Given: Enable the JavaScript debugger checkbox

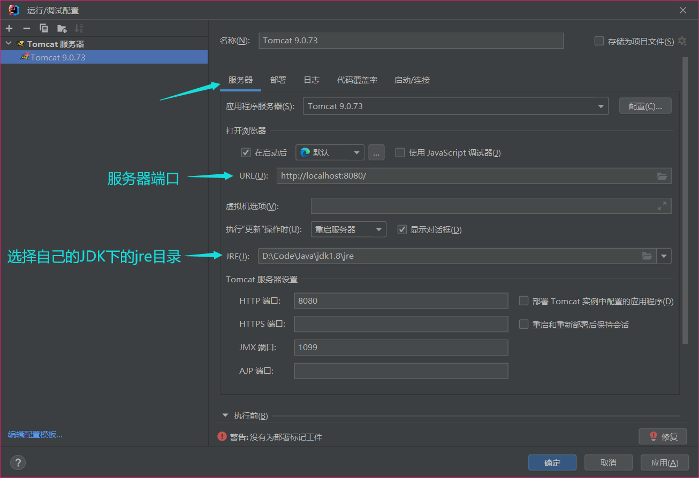Looking at the screenshot, I should click(400, 152).
